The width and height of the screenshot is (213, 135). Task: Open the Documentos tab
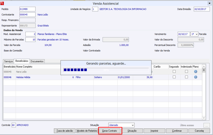(x=37, y=61)
